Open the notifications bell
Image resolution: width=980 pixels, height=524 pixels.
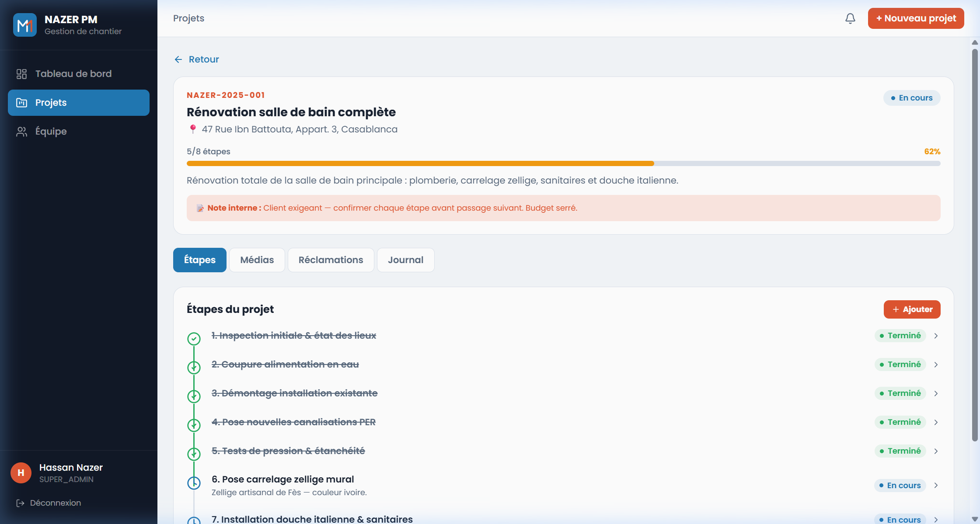pos(850,18)
